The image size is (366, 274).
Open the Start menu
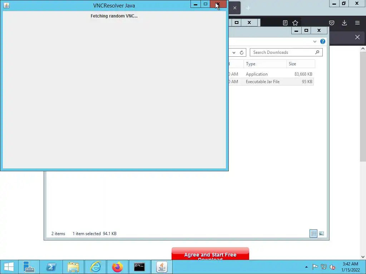pyautogui.click(x=9, y=267)
